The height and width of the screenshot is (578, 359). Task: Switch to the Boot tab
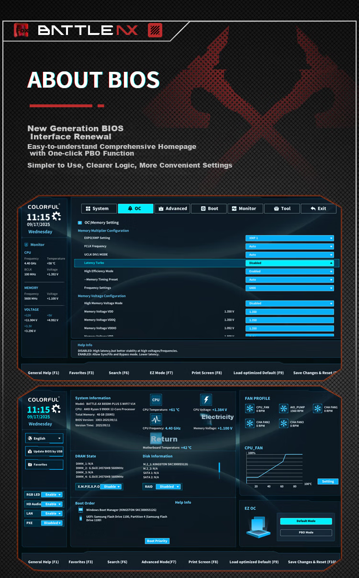click(209, 208)
